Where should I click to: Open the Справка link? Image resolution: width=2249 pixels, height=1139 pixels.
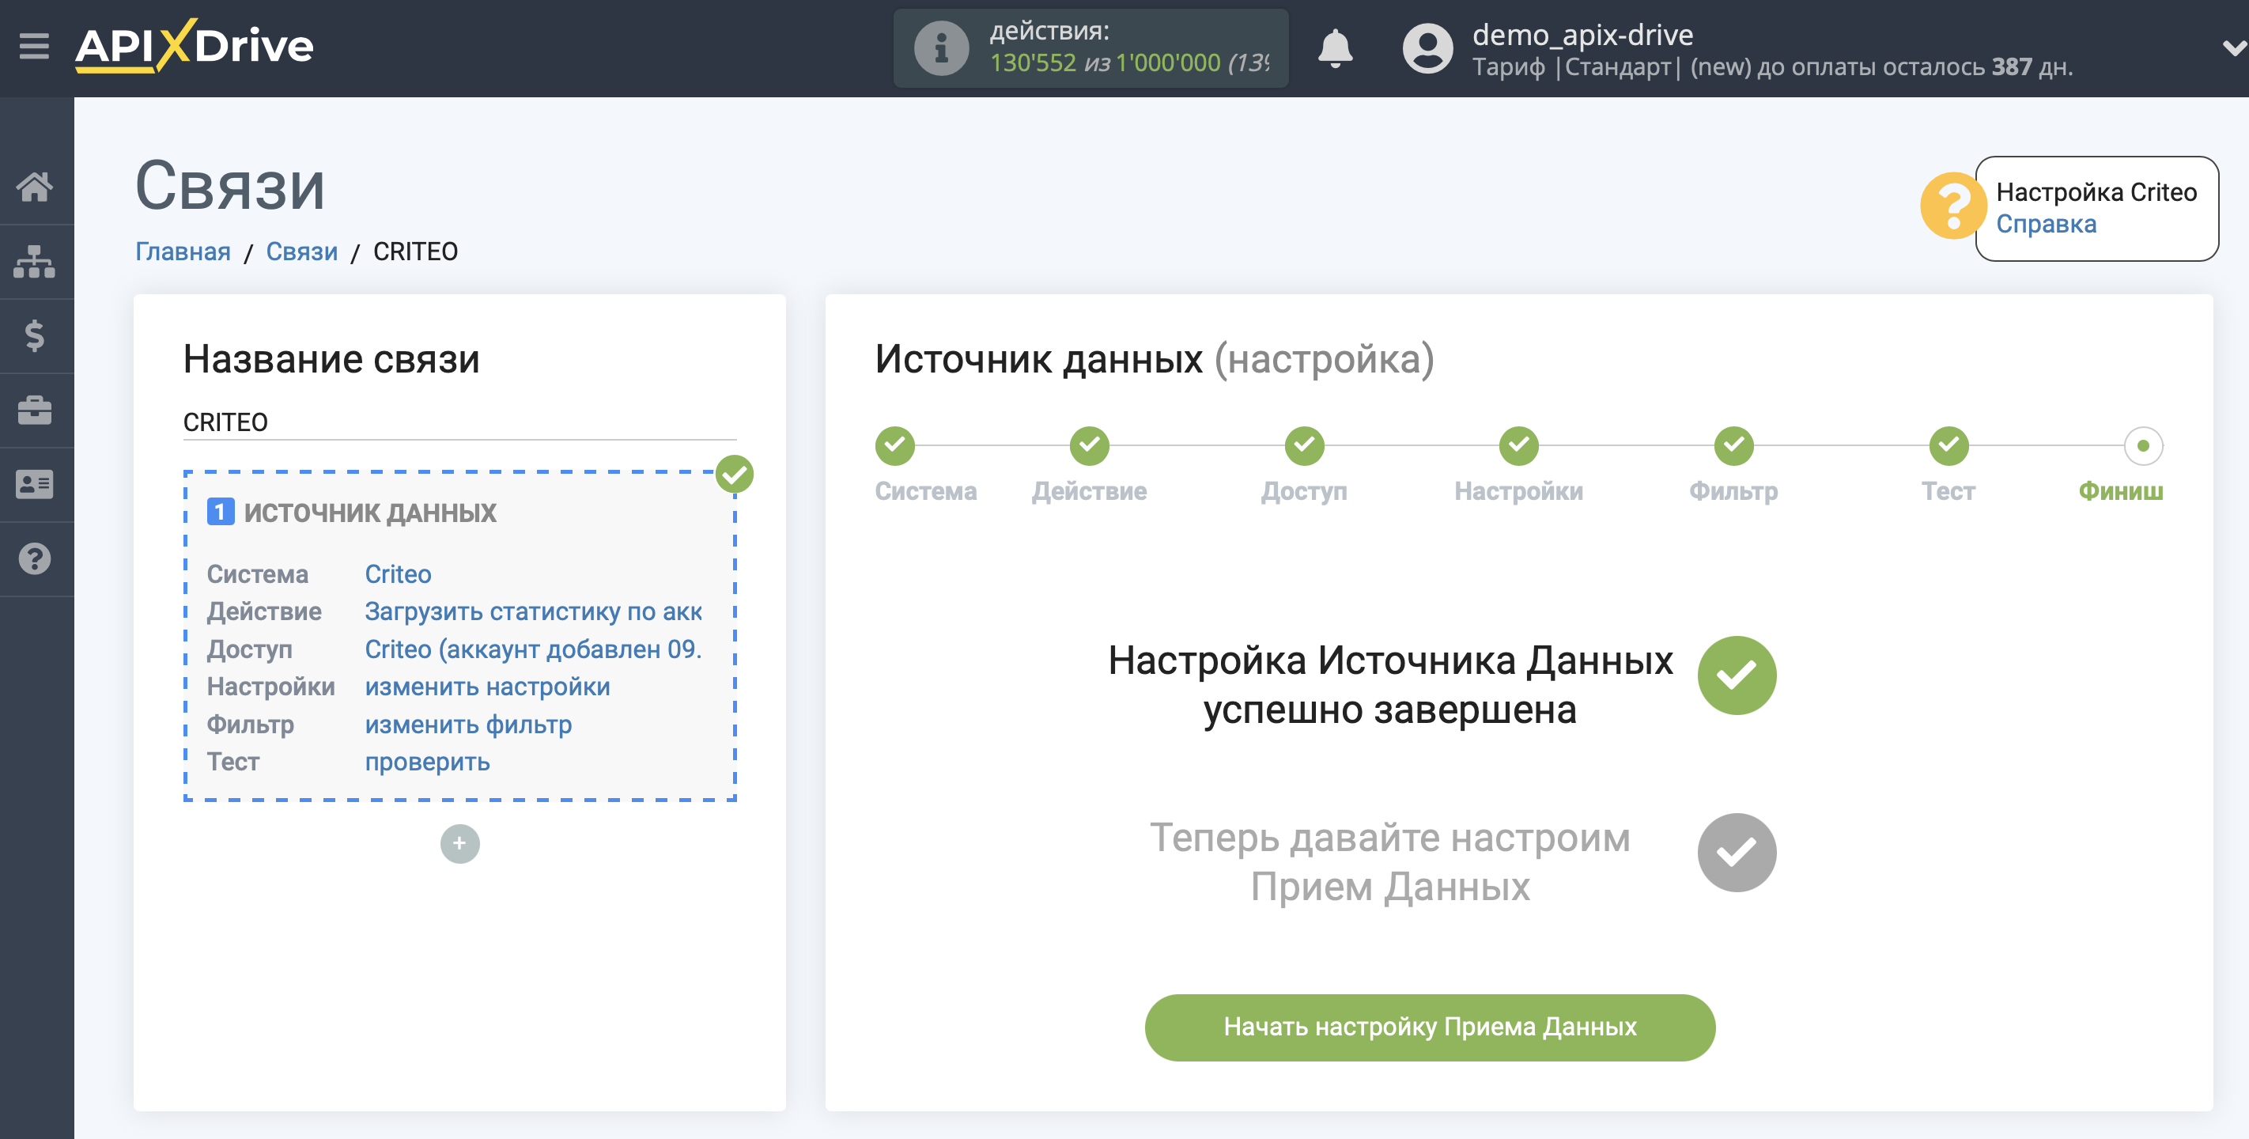[2046, 225]
